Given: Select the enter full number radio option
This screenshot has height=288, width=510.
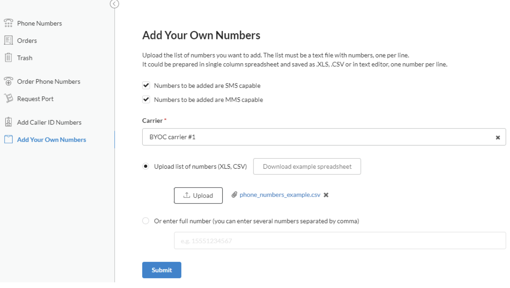Looking at the screenshot, I should [146, 221].
